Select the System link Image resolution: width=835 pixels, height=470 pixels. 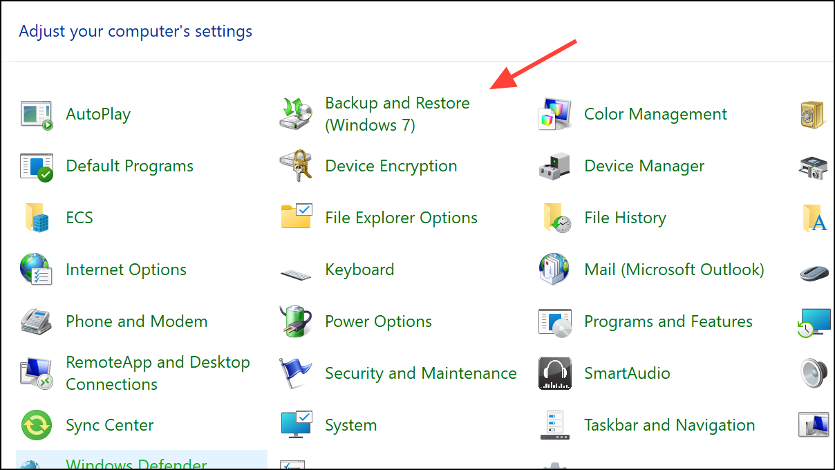click(x=350, y=425)
